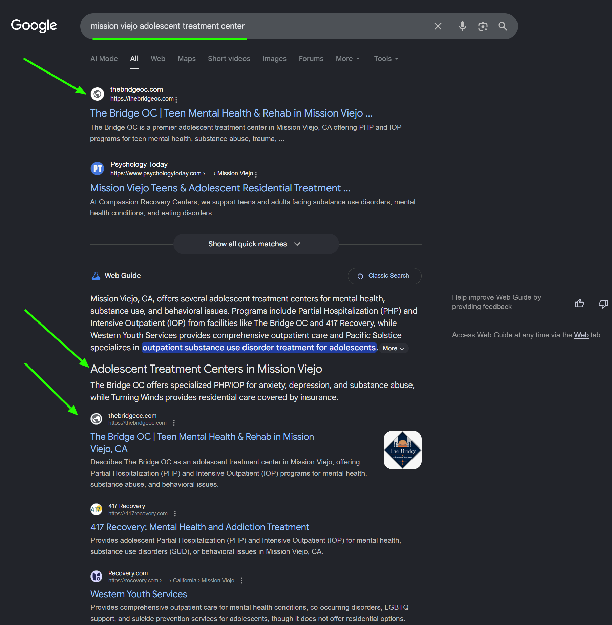Click the Web Guide flask icon
This screenshot has width=612, height=625.
[96, 276]
